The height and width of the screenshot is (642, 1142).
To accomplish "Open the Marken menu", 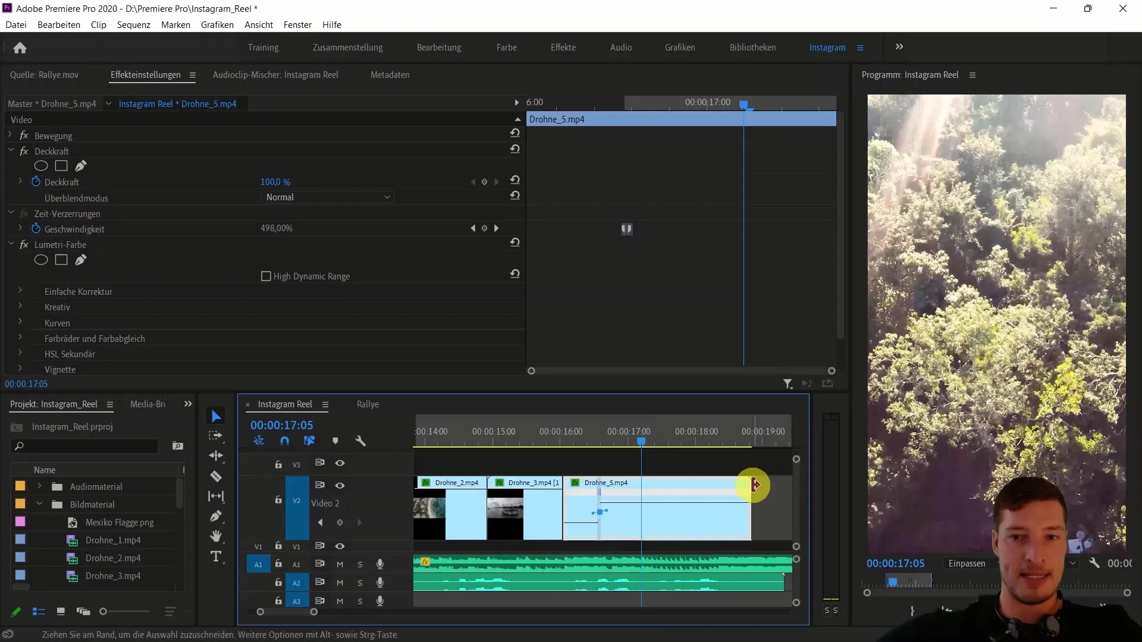I will pos(175,25).
